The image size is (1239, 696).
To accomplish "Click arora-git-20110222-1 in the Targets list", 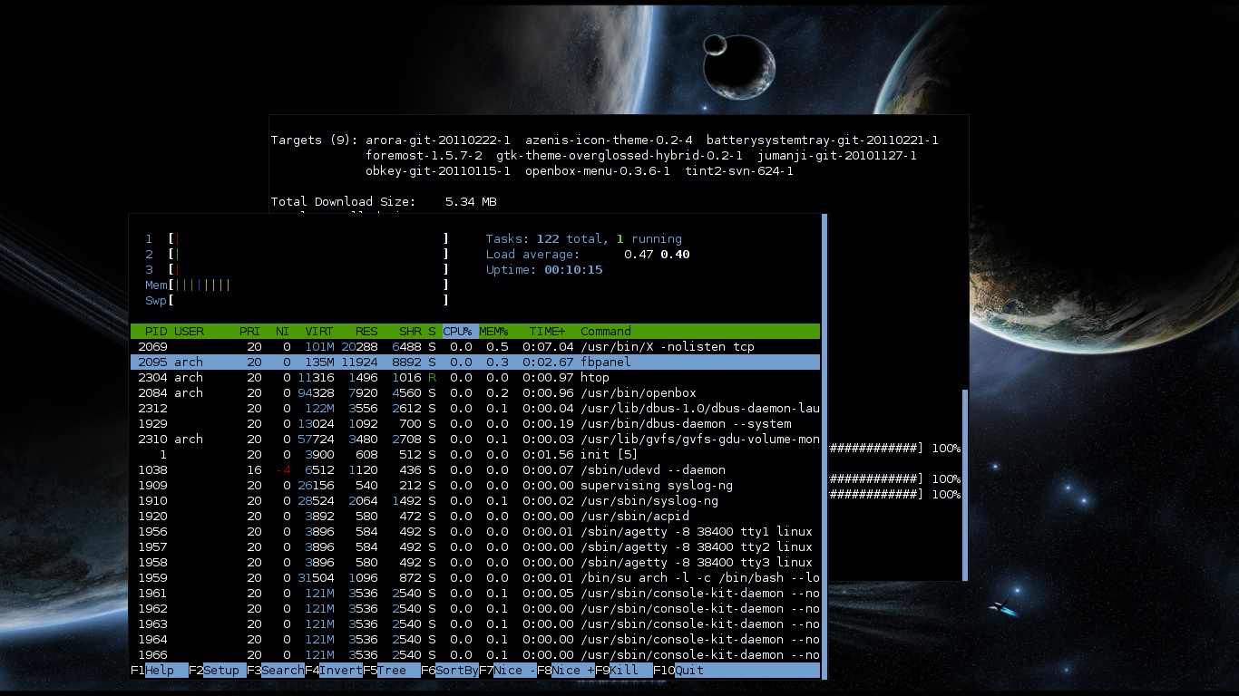I will pyautogui.click(x=438, y=140).
